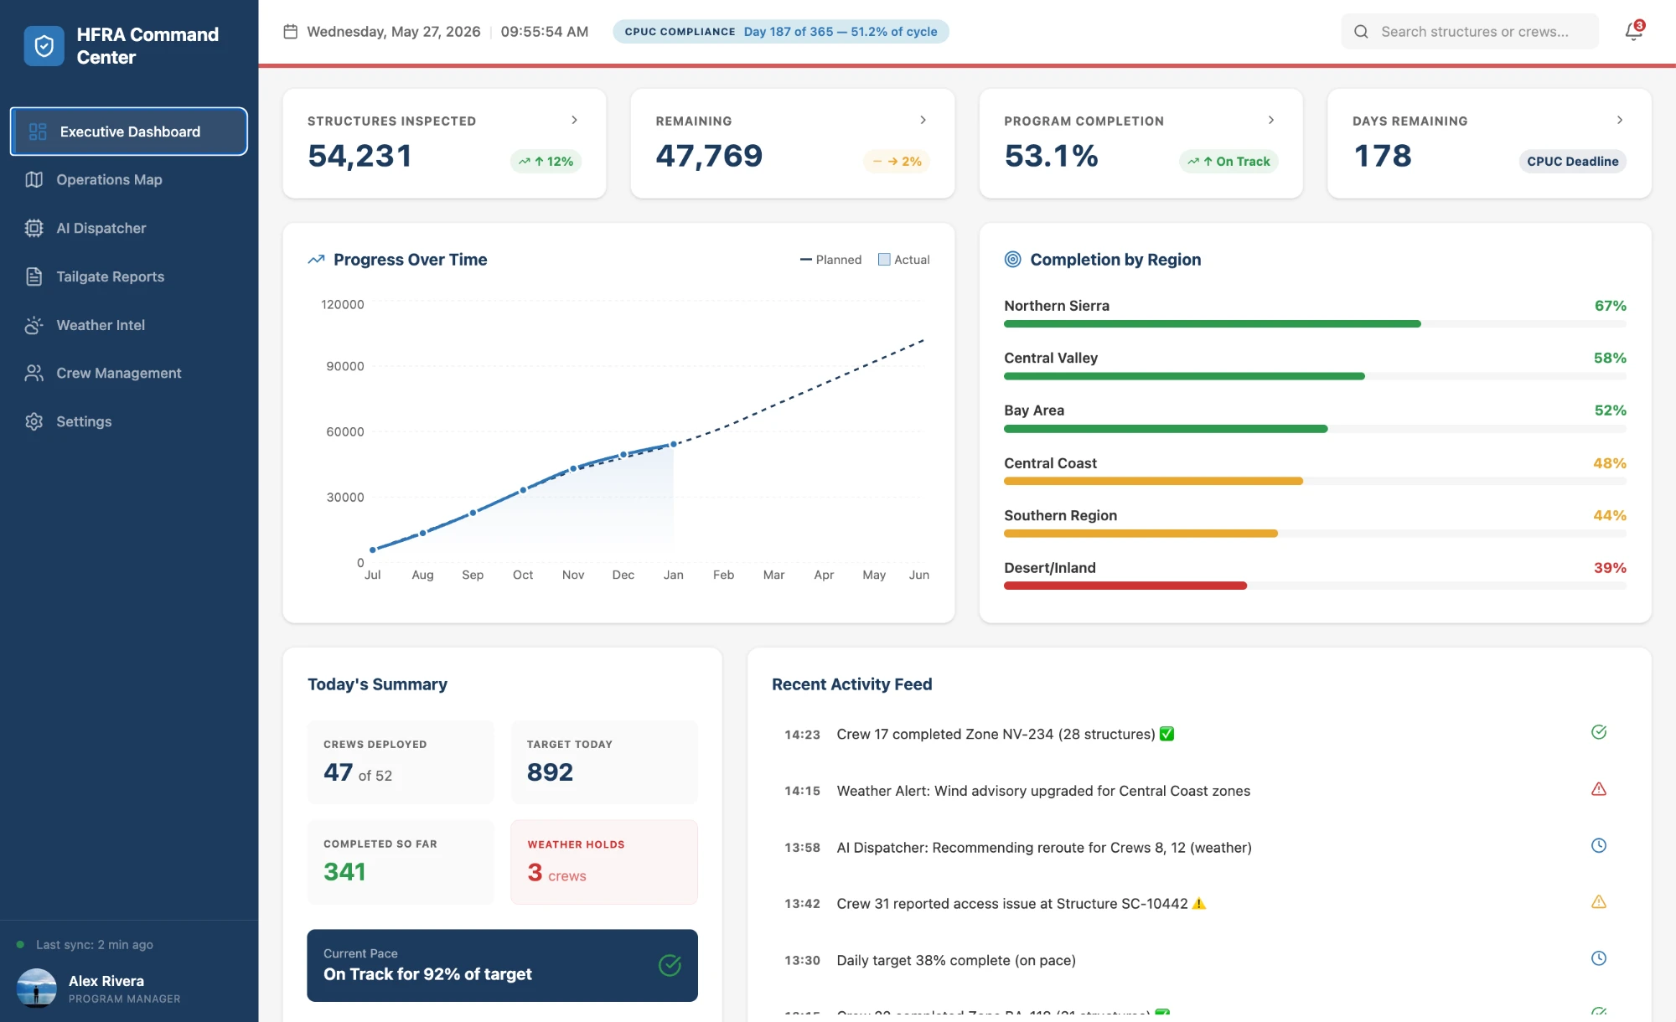Toggle the Planned legend series
This screenshot has width=1676, height=1022.
pyautogui.click(x=830, y=260)
